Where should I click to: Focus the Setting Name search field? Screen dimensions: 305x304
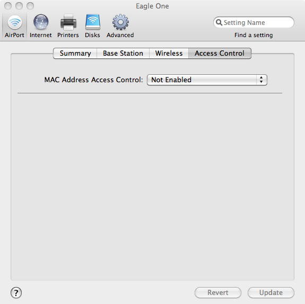[x=254, y=22]
